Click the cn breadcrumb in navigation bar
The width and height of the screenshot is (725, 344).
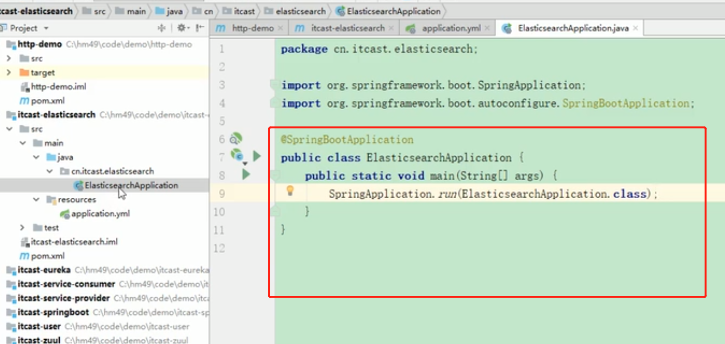203,11
